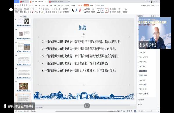Toggle bold formatting in the ribbon
Viewport: 174px width, 113px height.
25,12
